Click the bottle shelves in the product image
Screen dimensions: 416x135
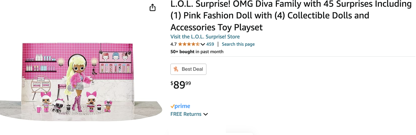pos(41,64)
